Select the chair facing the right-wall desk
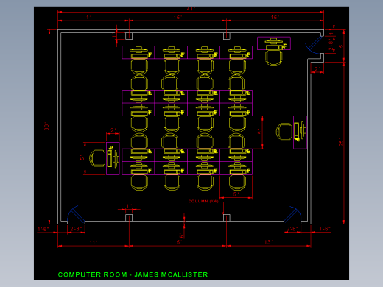The height and width of the screenshot is (287, 383). coord(284,132)
